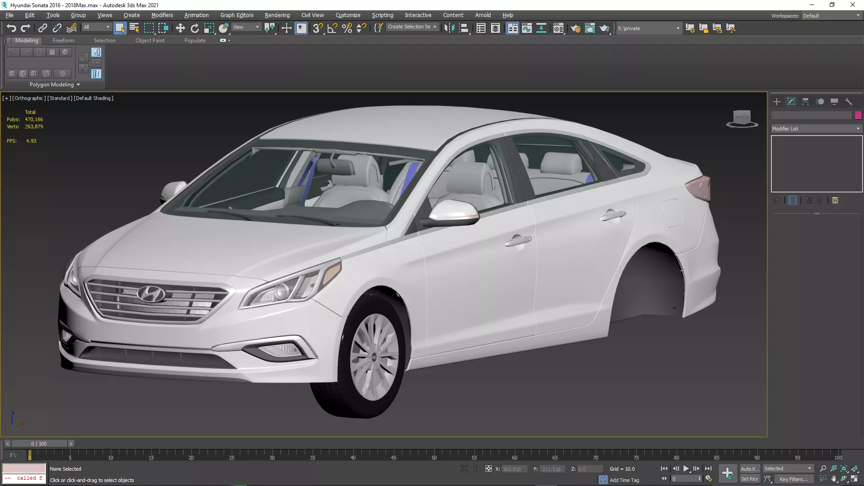This screenshot has height=486, width=864.
Task: Open the E:\private project folder dropdown
Action: 648,28
